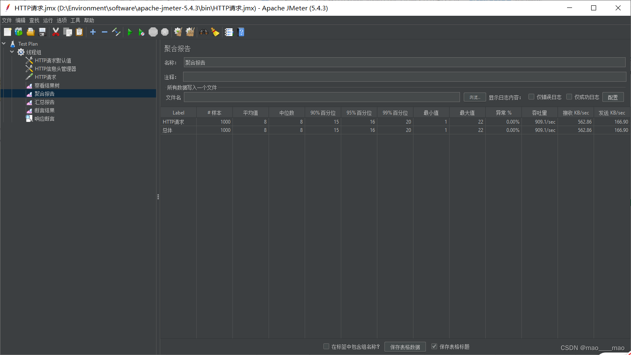Image resolution: width=631 pixels, height=355 pixels.
Task: Click the 浏览 browse button
Action: (x=474, y=97)
